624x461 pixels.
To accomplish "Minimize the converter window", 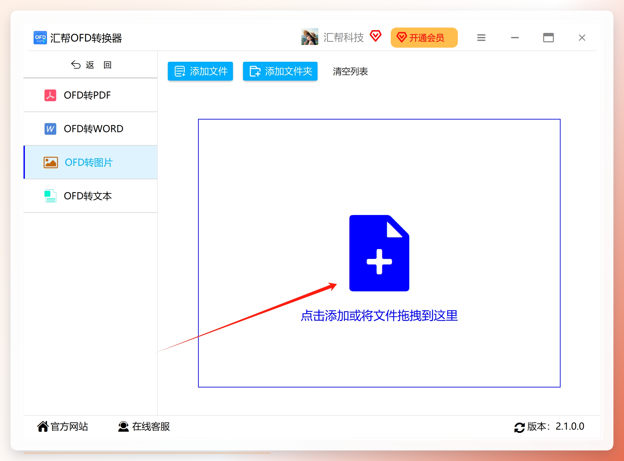I will click(515, 38).
